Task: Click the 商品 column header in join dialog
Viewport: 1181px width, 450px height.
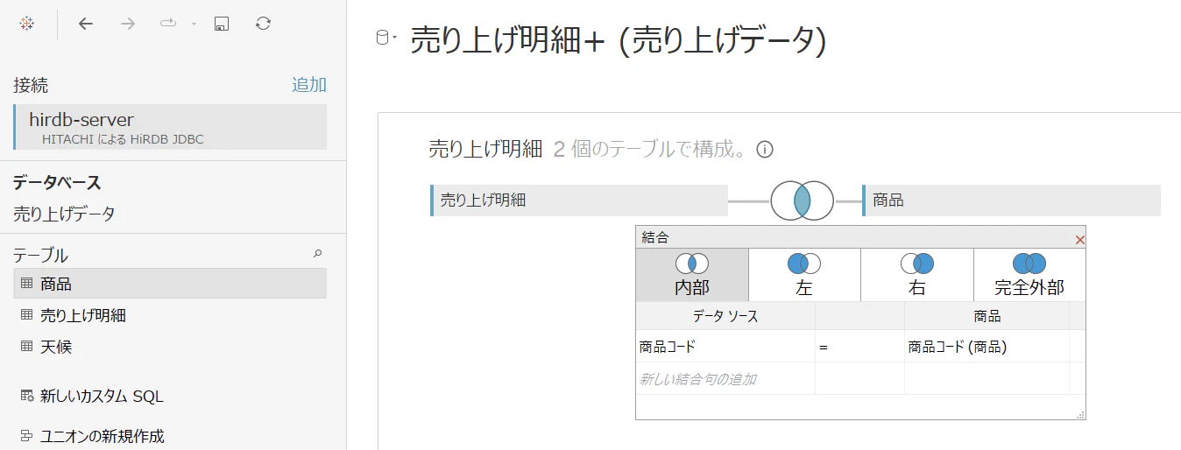Action: (987, 316)
